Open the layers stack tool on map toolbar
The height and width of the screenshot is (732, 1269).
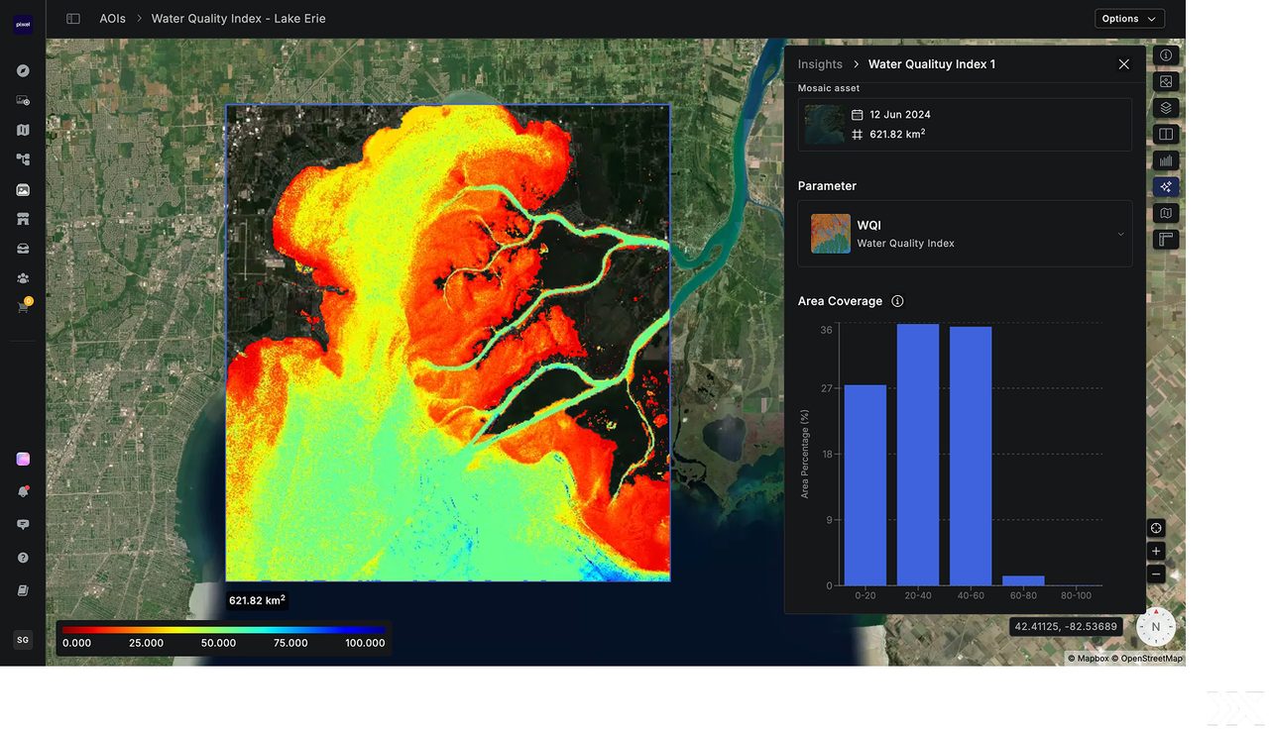[x=1166, y=107]
